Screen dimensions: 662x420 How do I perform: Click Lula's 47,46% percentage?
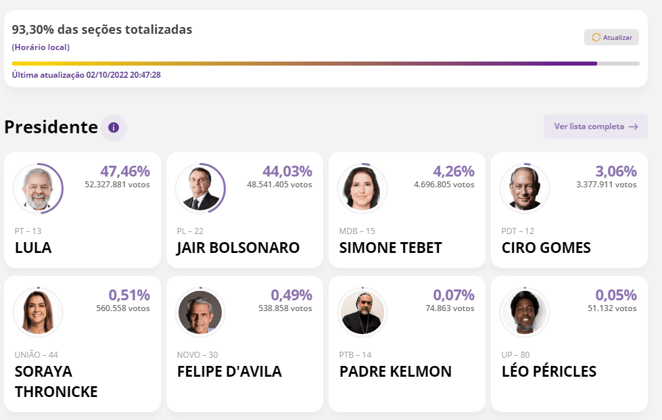pos(125,172)
